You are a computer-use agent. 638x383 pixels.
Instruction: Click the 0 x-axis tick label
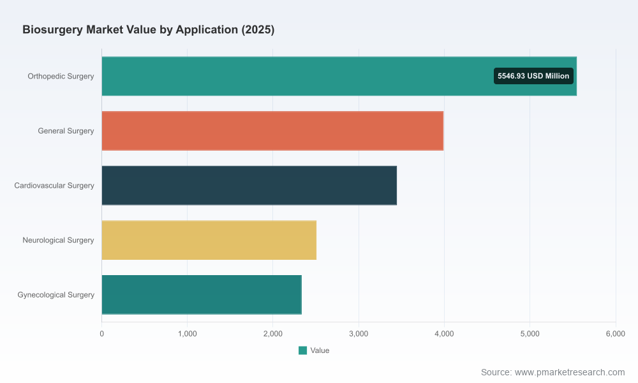[101, 334]
